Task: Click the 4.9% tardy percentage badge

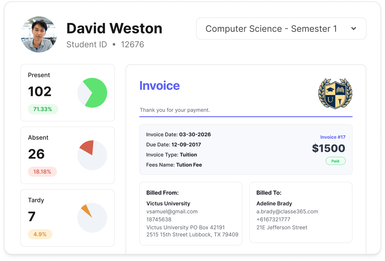Action: click(x=40, y=234)
